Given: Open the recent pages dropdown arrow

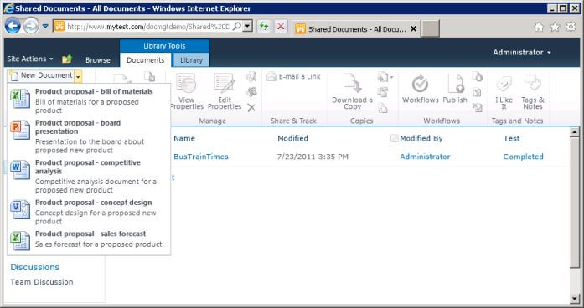Looking at the screenshot, I should [x=45, y=26].
